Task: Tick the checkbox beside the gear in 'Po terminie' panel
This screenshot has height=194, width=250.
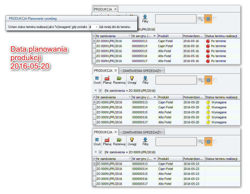Action: coord(214,19)
